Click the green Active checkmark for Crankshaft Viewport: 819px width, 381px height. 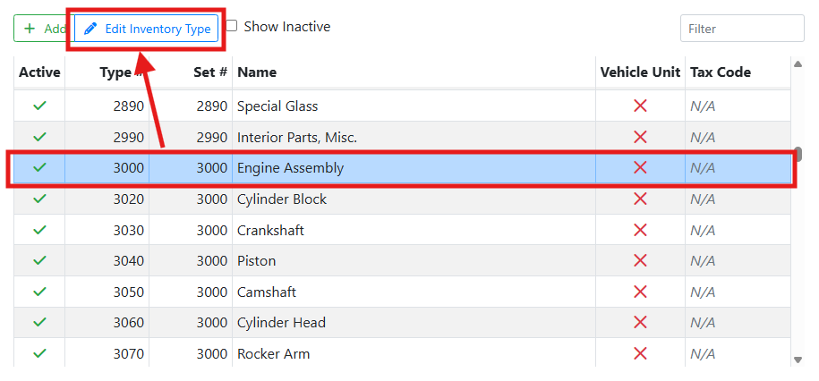[39, 230]
